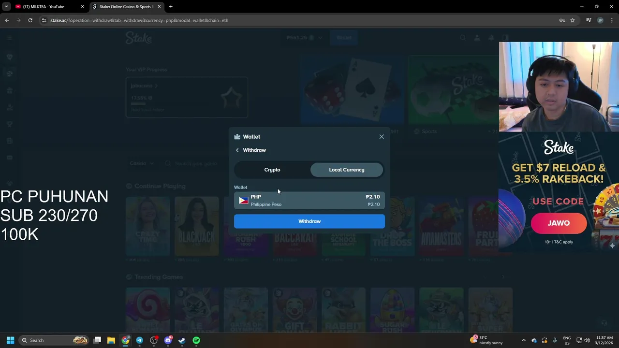This screenshot has width=619, height=348.
Task: Open Chrome media controls icon
Action: (589, 20)
